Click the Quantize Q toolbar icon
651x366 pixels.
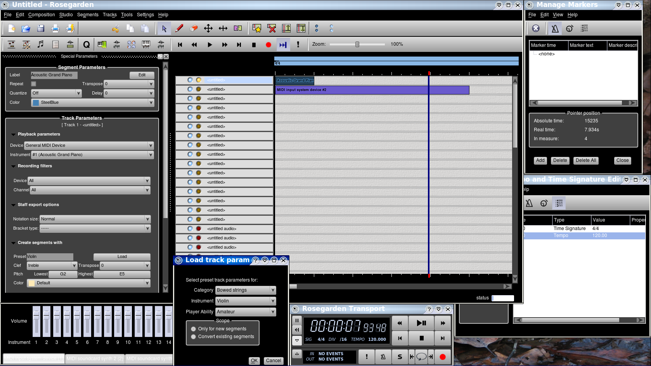click(86, 45)
